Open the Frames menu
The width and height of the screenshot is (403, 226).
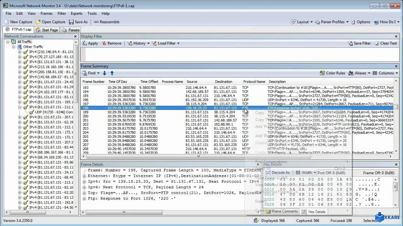click(47, 13)
